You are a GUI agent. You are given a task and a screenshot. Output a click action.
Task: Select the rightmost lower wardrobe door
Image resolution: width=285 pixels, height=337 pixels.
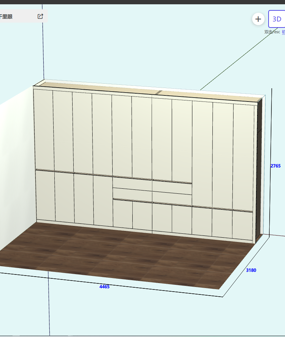[242, 225]
